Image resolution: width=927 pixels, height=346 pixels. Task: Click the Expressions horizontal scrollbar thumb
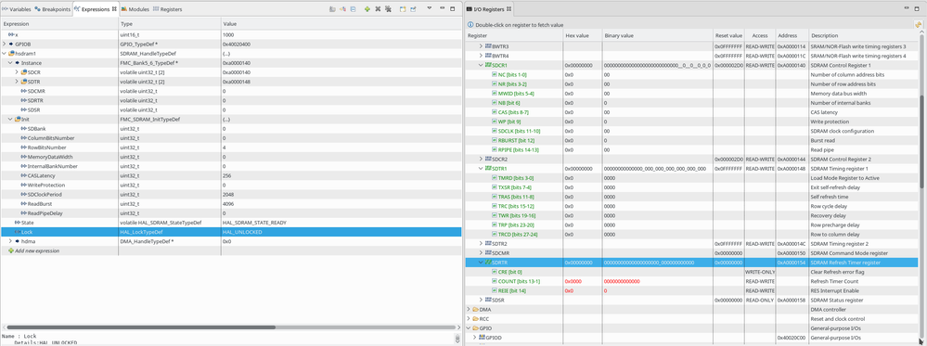(141, 327)
